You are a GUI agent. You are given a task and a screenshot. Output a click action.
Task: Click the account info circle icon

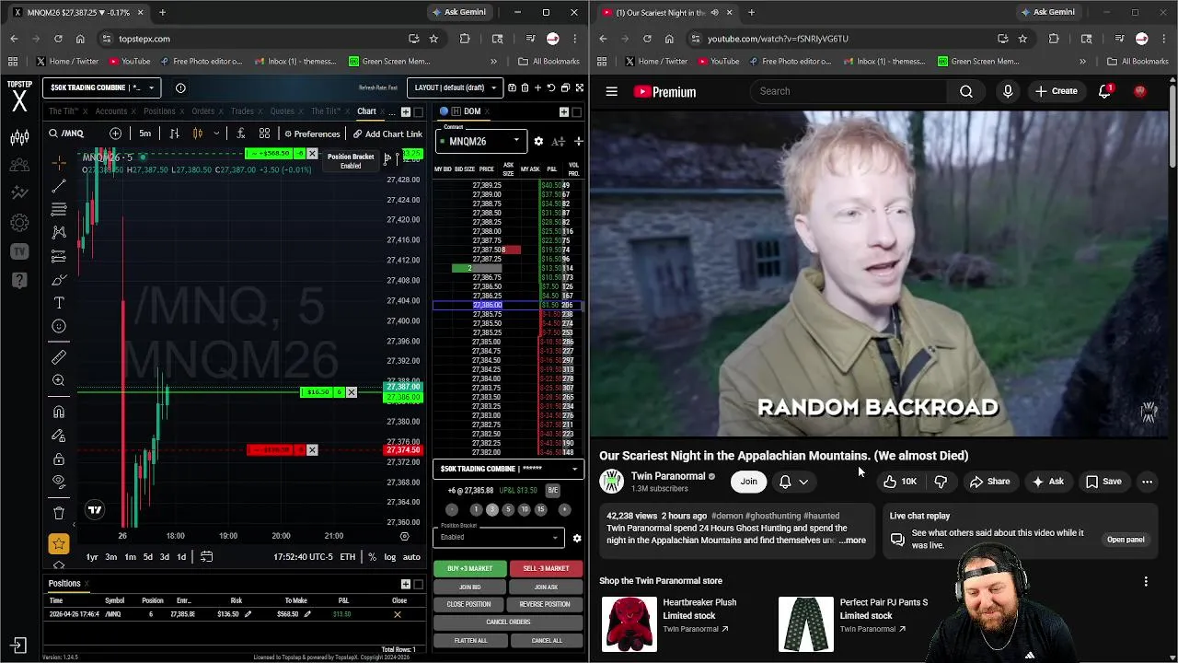point(180,87)
